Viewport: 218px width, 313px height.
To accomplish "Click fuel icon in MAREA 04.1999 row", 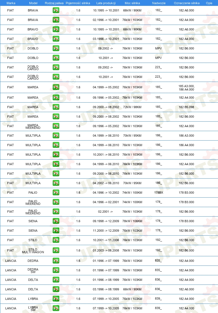I will [x=56, y=87].
